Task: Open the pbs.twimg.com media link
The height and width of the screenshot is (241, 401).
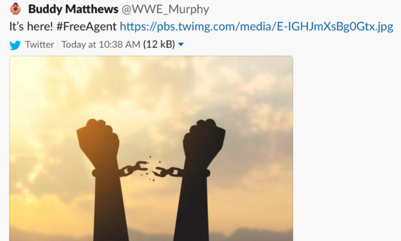Action: click(x=256, y=26)
